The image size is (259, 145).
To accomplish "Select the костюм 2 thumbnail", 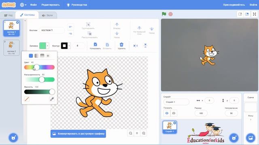I will [11, 48].
